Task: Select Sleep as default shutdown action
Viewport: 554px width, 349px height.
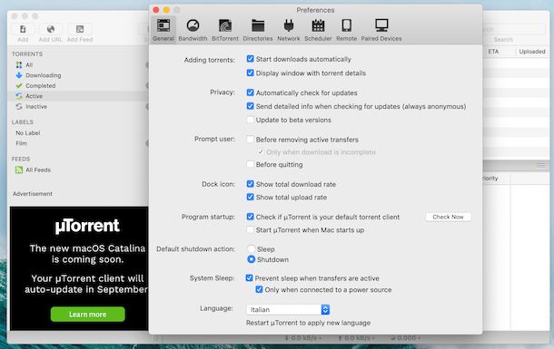Action: [251, 249]
